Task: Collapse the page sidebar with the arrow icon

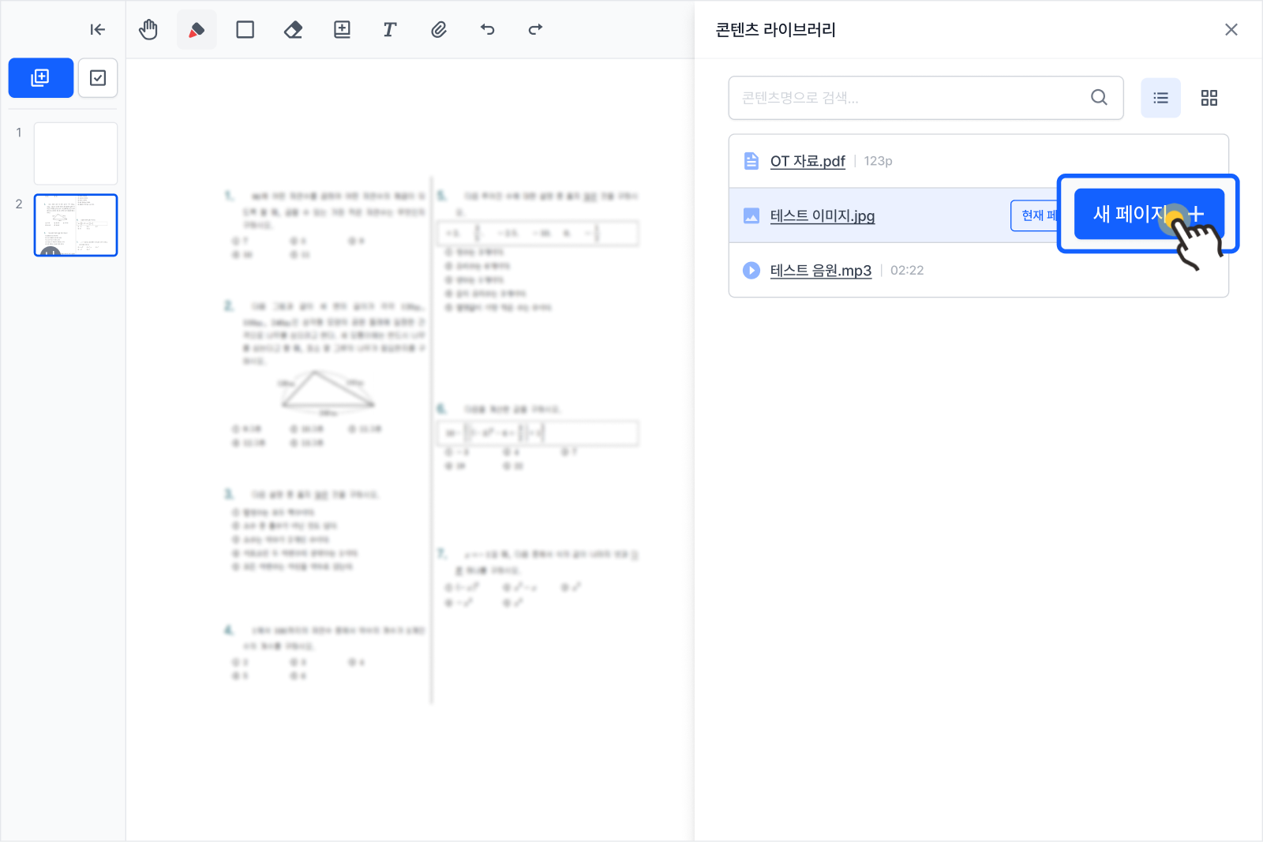Action: click(x=97, y=30)
